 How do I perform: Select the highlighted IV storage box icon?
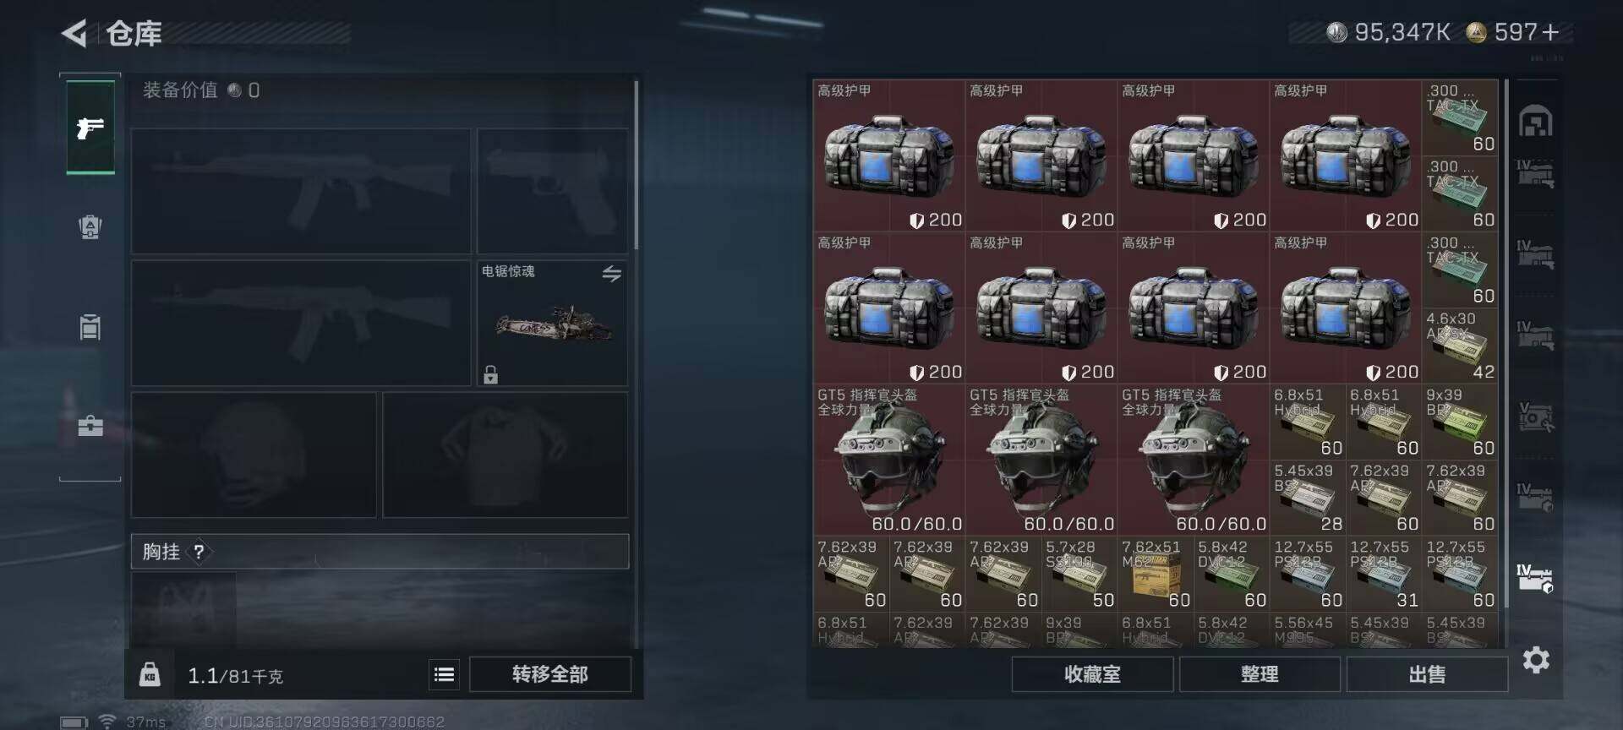point(1535,578)
